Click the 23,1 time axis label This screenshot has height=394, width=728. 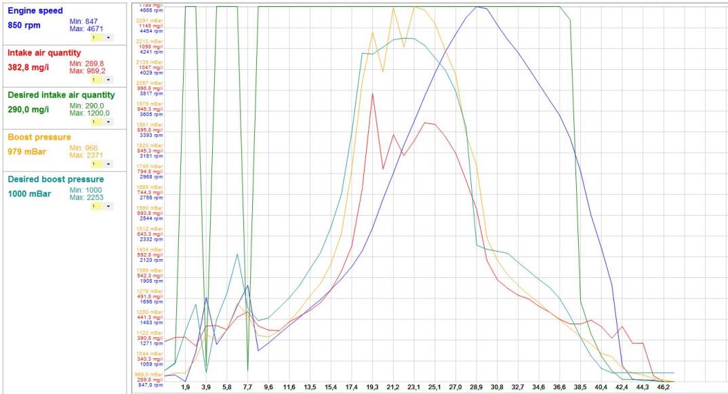(414, 387)
